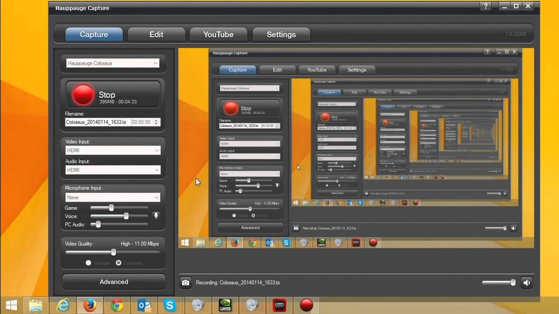Open the YouTube tab
This screenshot has height=314, width=559.
(218, 34)
